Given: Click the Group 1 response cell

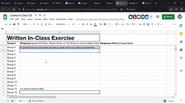Looking at the screenshot, I should pos(60,51).
